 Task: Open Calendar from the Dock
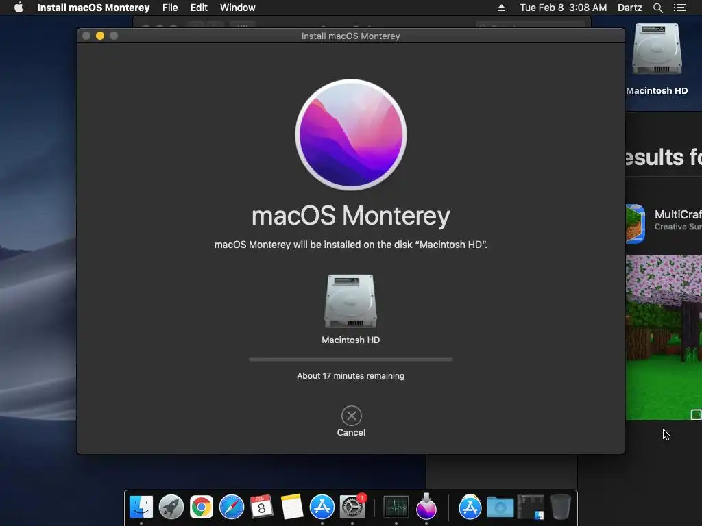pos(261,507)
